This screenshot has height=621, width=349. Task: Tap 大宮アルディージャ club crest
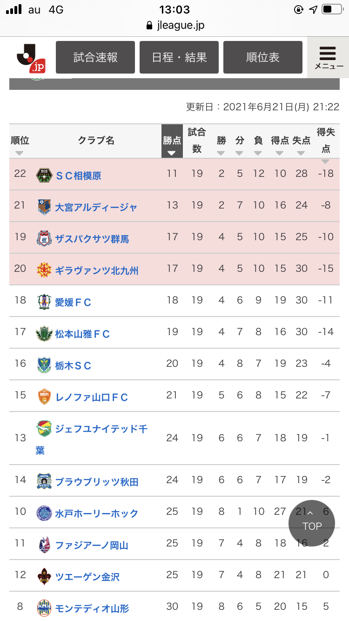pos(44,207)
